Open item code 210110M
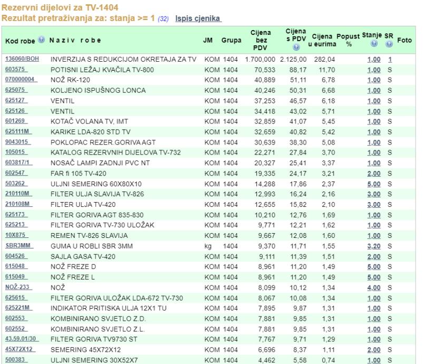The height and width of the screenshot is (364, 423). (x=18, y=194)
